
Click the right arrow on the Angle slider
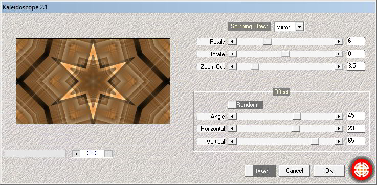[339, 117]
